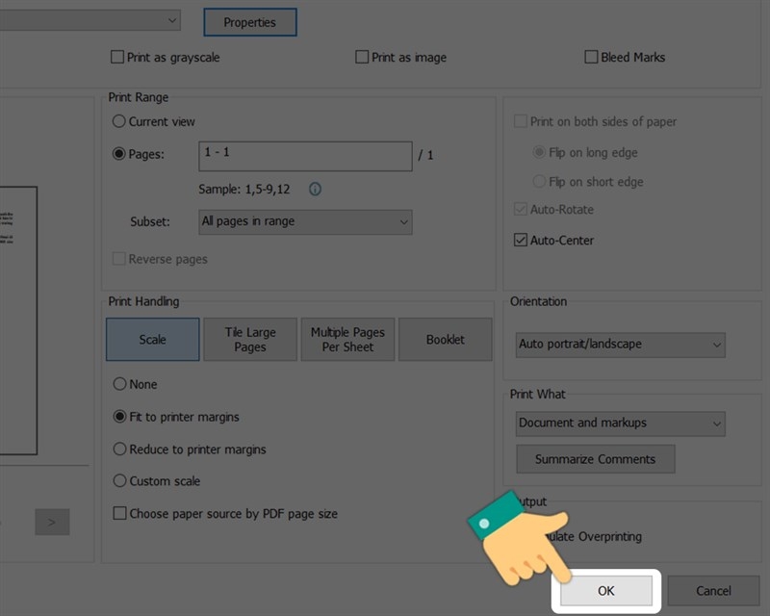Enable Print as image
Viewport: 770px width, 616px height.
coord(361,57)
